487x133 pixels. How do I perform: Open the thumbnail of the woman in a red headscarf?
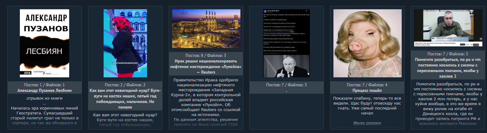click(125, 43)
